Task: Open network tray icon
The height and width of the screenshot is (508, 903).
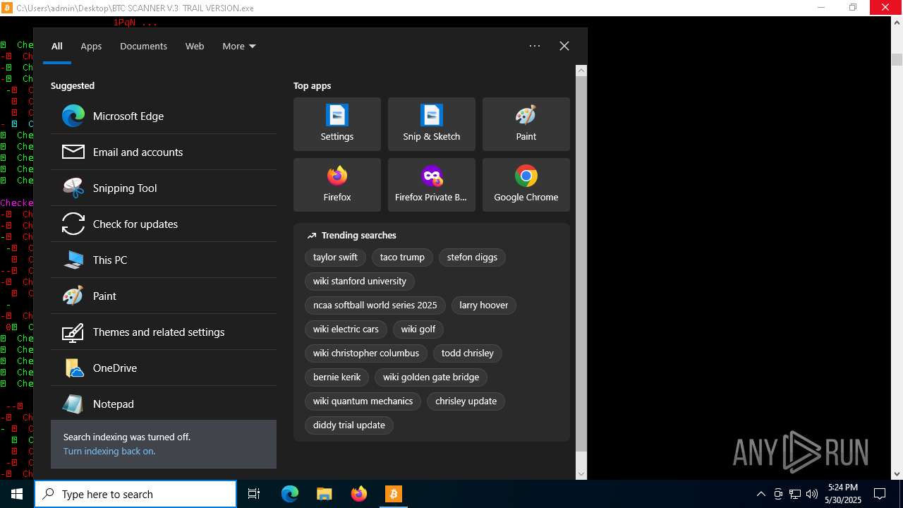Action: point(795,494)
